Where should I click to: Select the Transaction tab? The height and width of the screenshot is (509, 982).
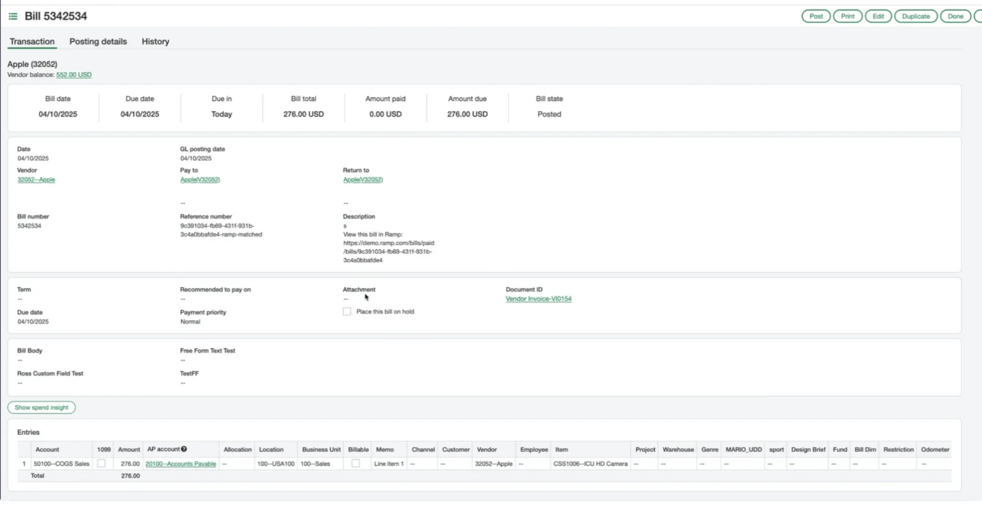pos(32,42)
